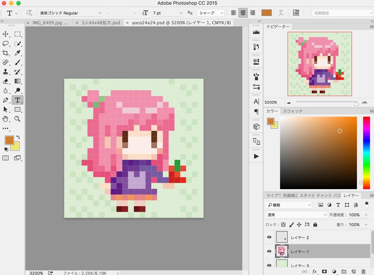Click the text color swatch in options bar
This screenshot has width=374, height=275.
[266, 13]
